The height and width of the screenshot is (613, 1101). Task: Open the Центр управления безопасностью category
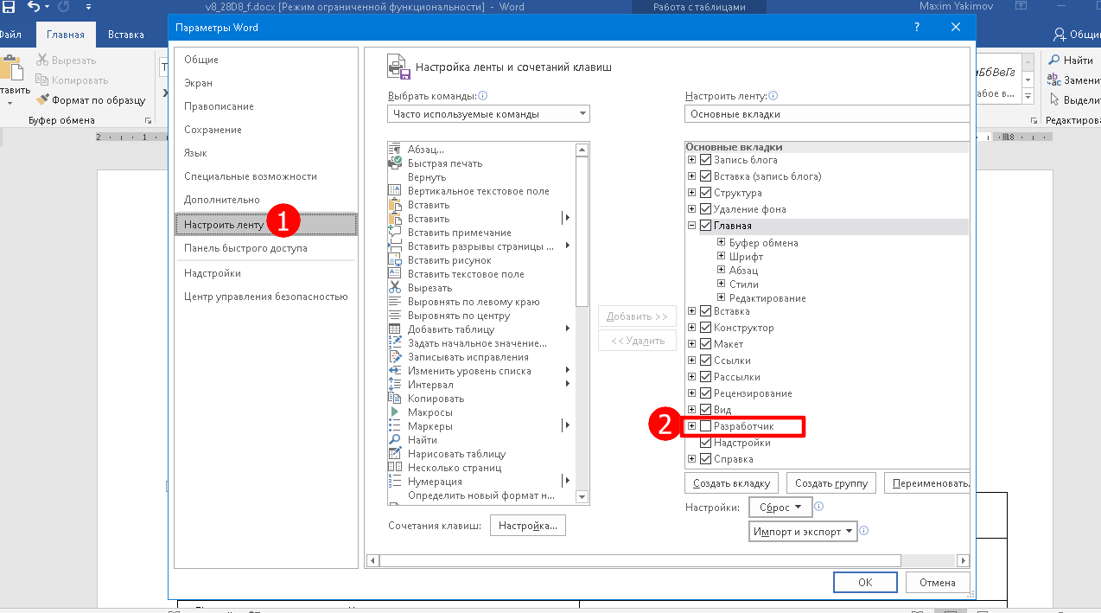[x=265, y=297]
